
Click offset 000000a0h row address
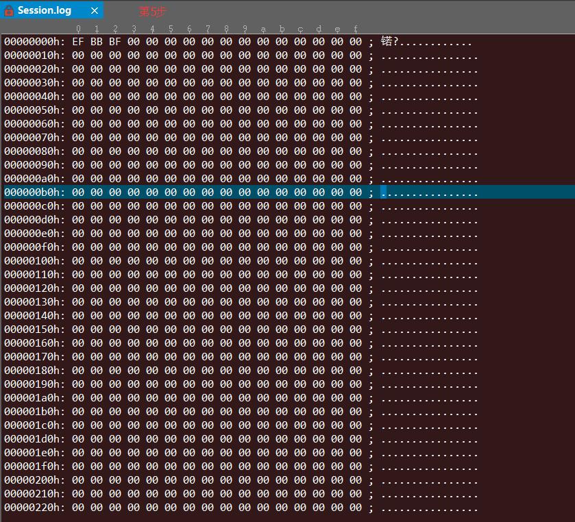34,179
